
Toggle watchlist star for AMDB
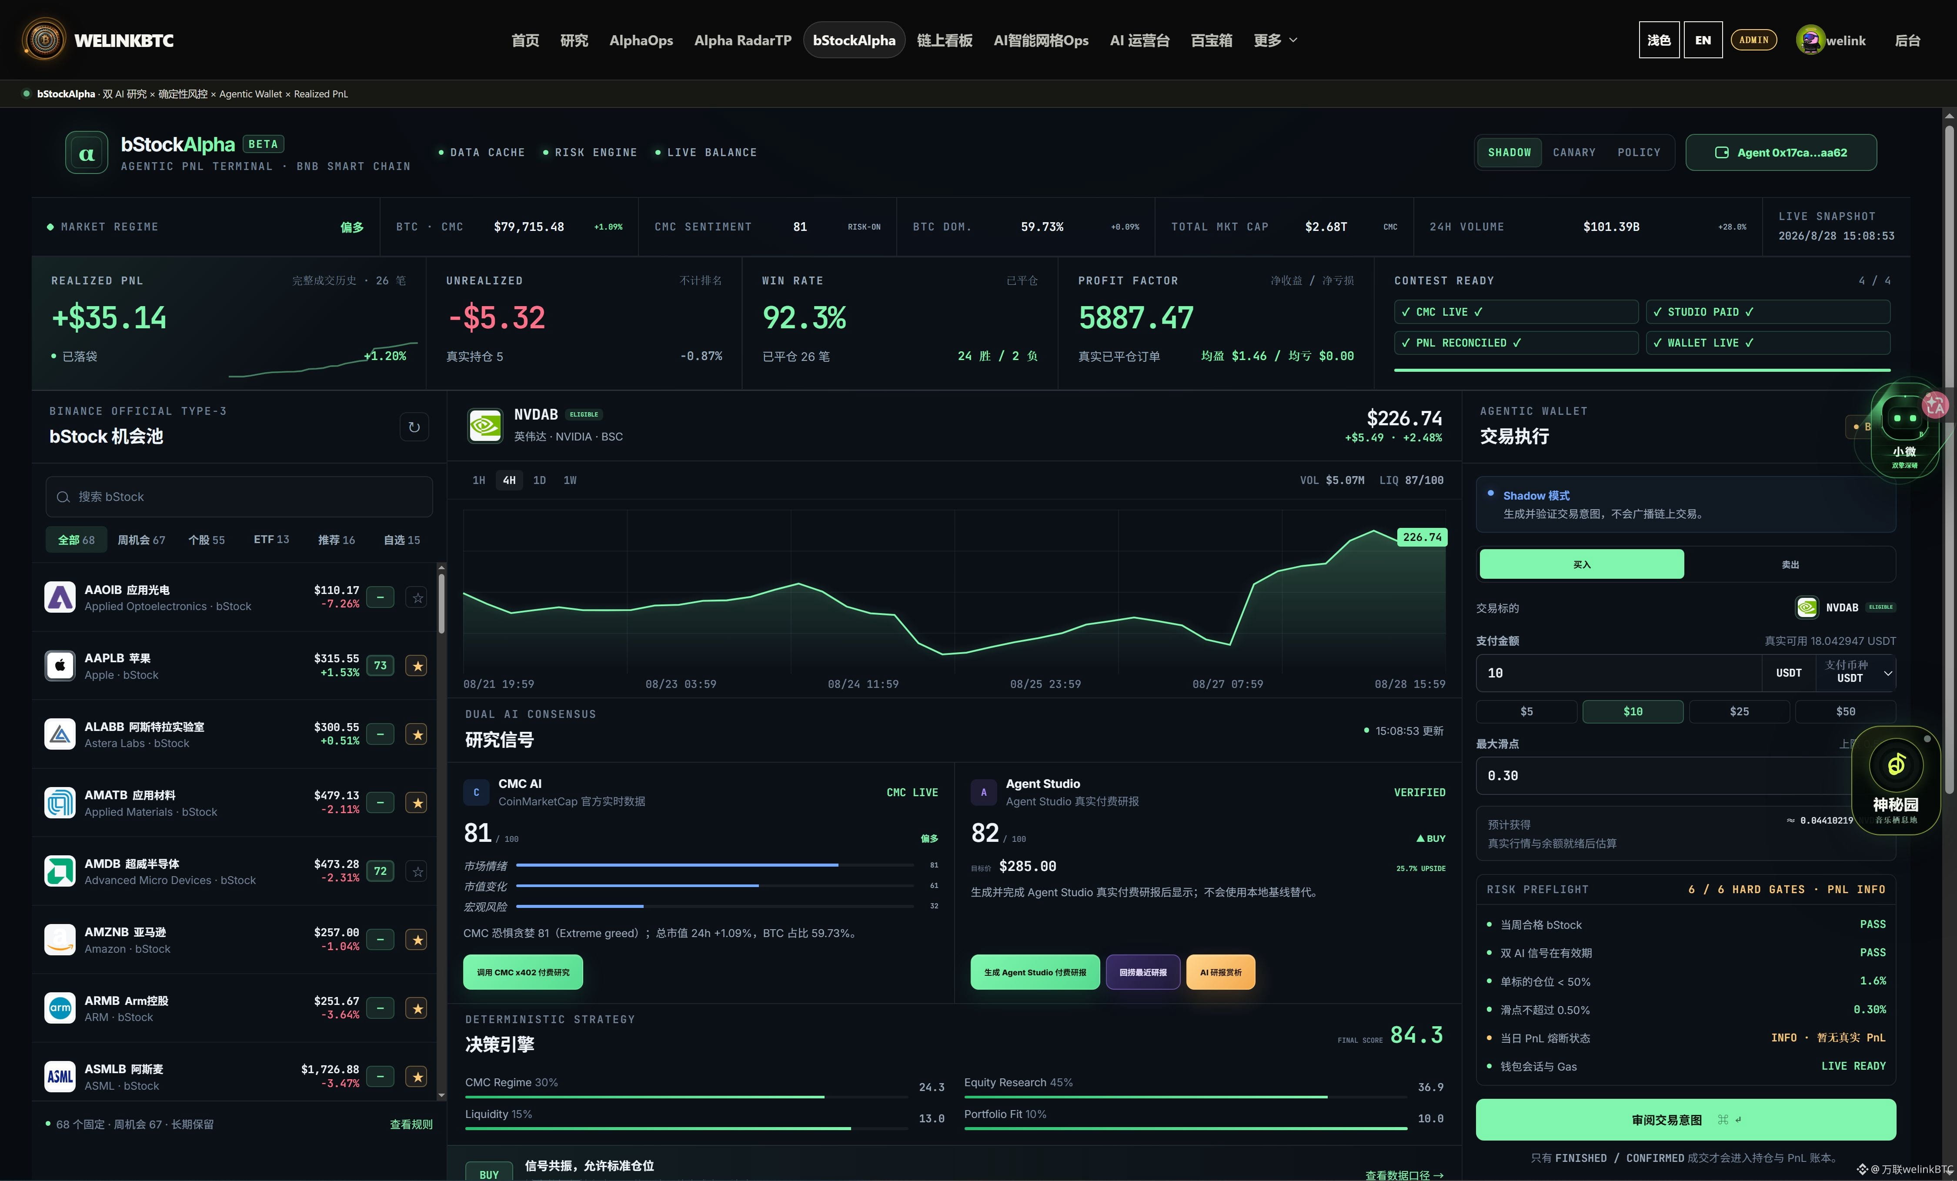point(418,871)
